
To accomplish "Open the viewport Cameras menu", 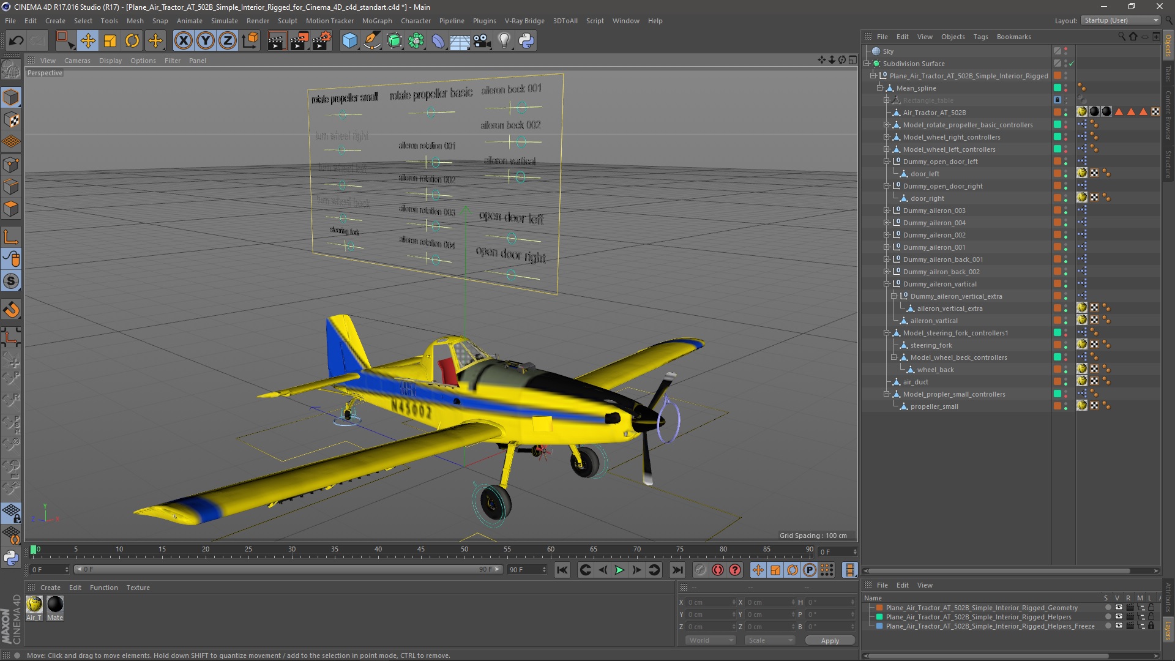I will tap(77, 61).
